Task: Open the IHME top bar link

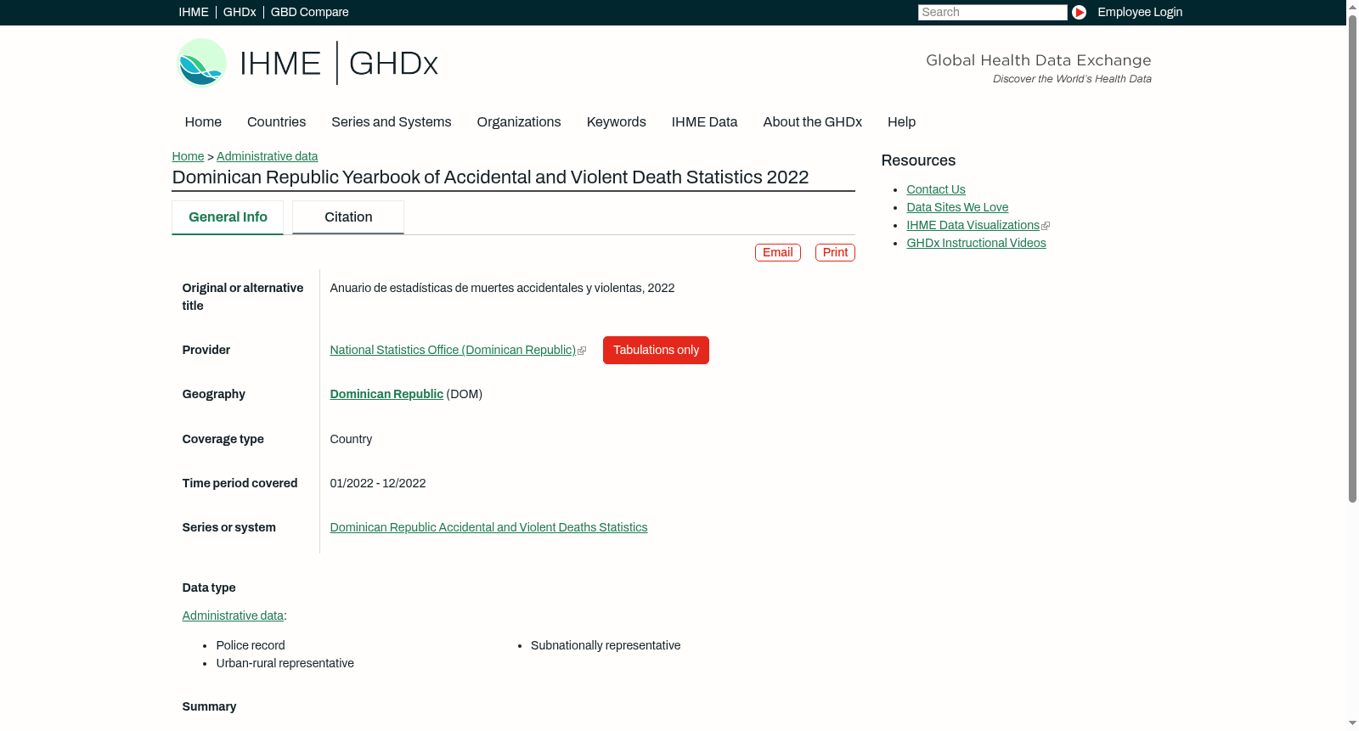Action: (194, 12)
